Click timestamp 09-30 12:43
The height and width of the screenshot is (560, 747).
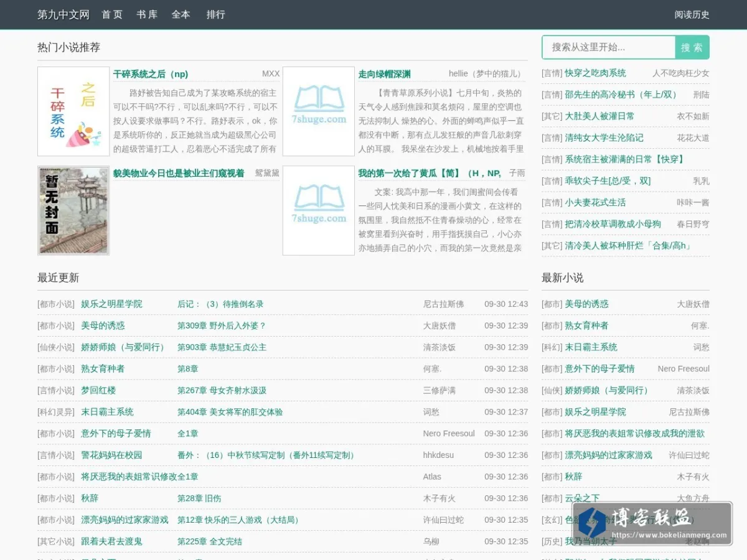click(506, 304)
